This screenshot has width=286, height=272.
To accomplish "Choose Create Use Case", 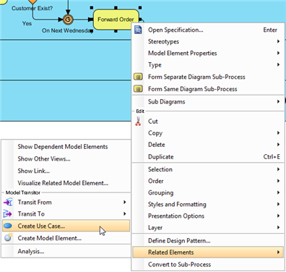I will click(x=66, y=226).
